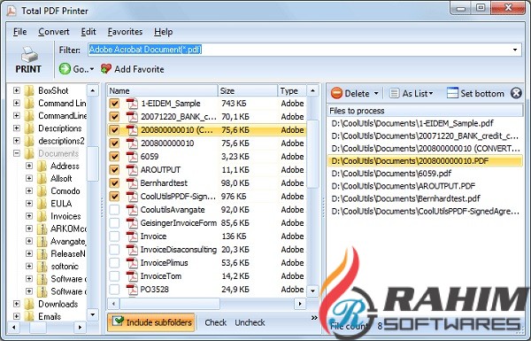
Task: Open the Convert menu
Action: [53, 32]
